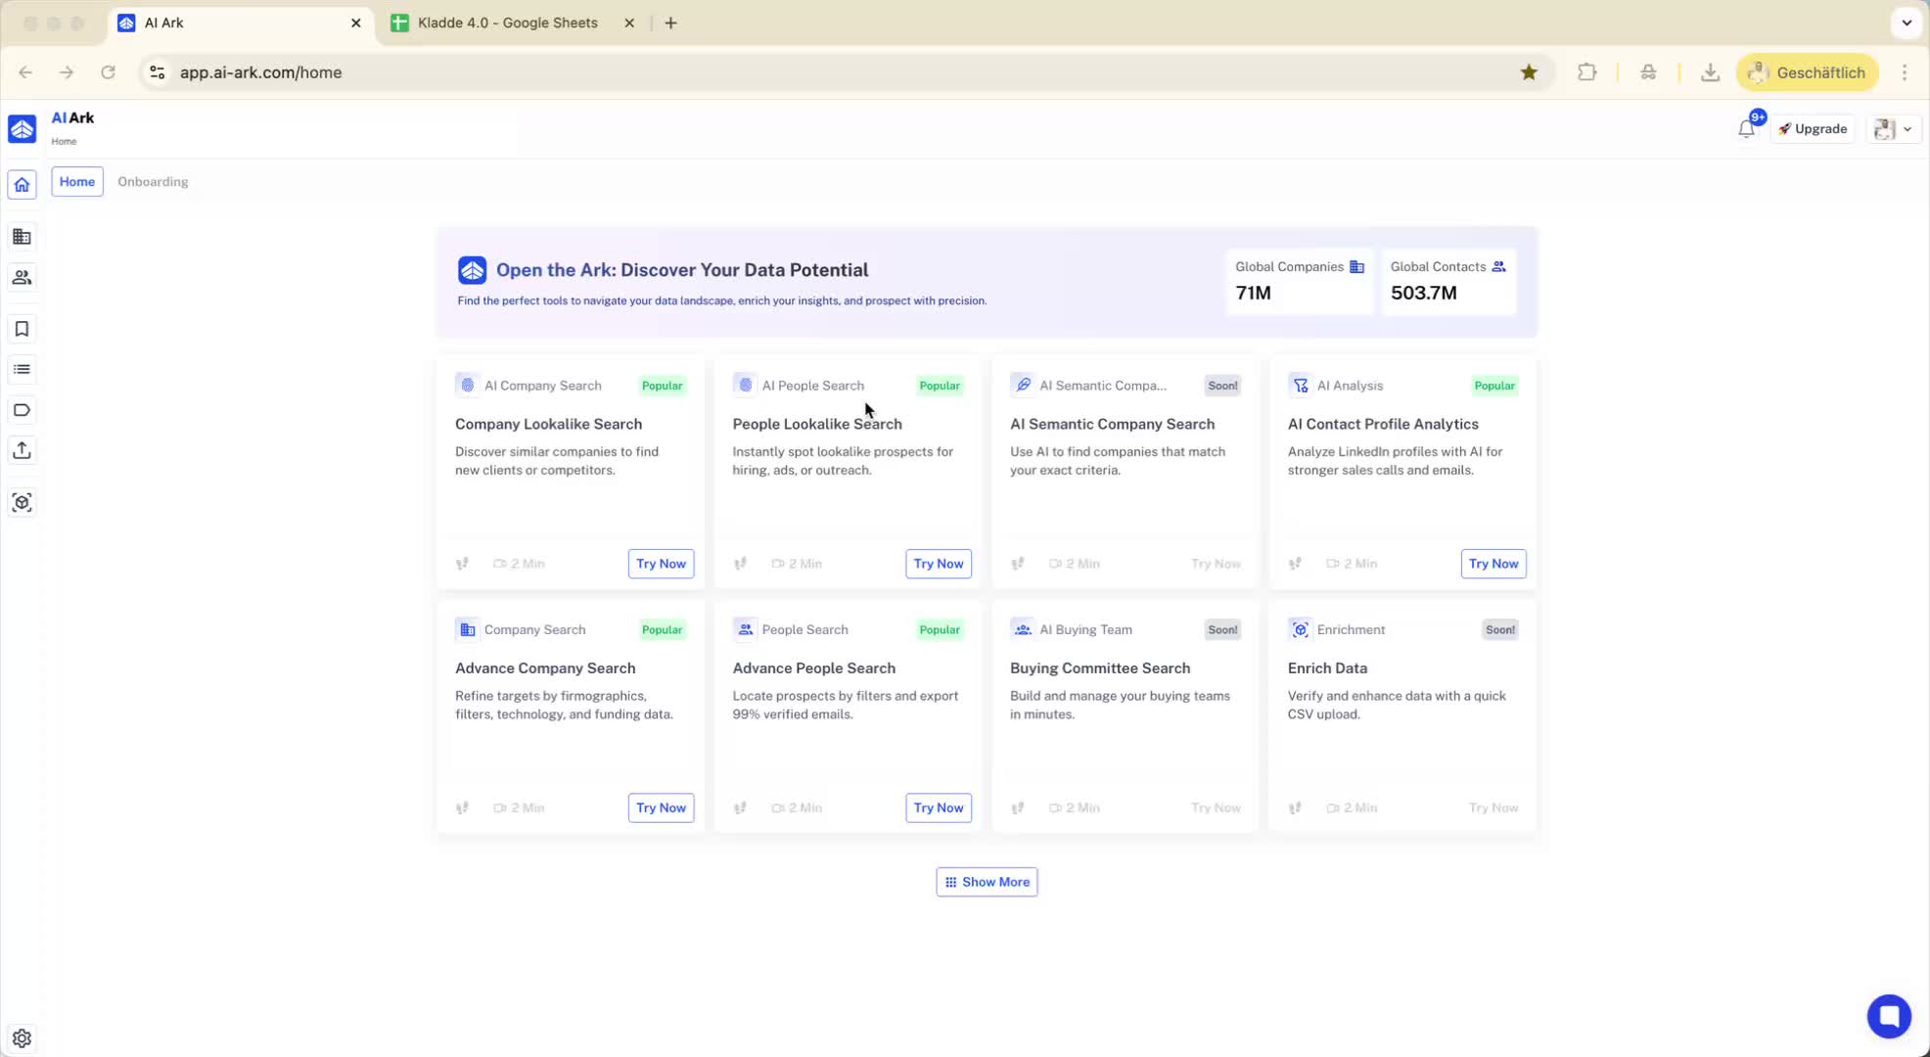Viewport: 1930px width, 1057px height.
Task: Click the export upload icon in sidebar
Action: coord(22,450)
